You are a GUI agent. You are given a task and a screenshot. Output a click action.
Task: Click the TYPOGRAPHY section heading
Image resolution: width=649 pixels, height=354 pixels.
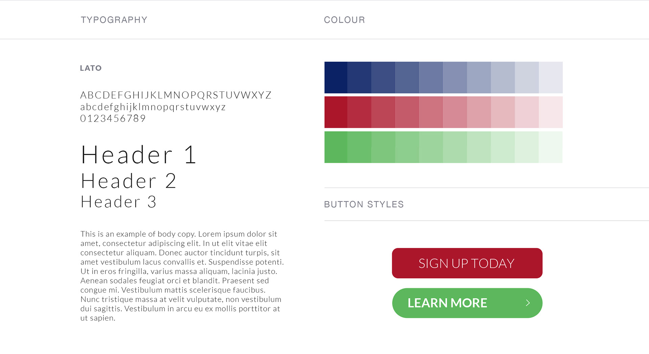click(114, 20)
